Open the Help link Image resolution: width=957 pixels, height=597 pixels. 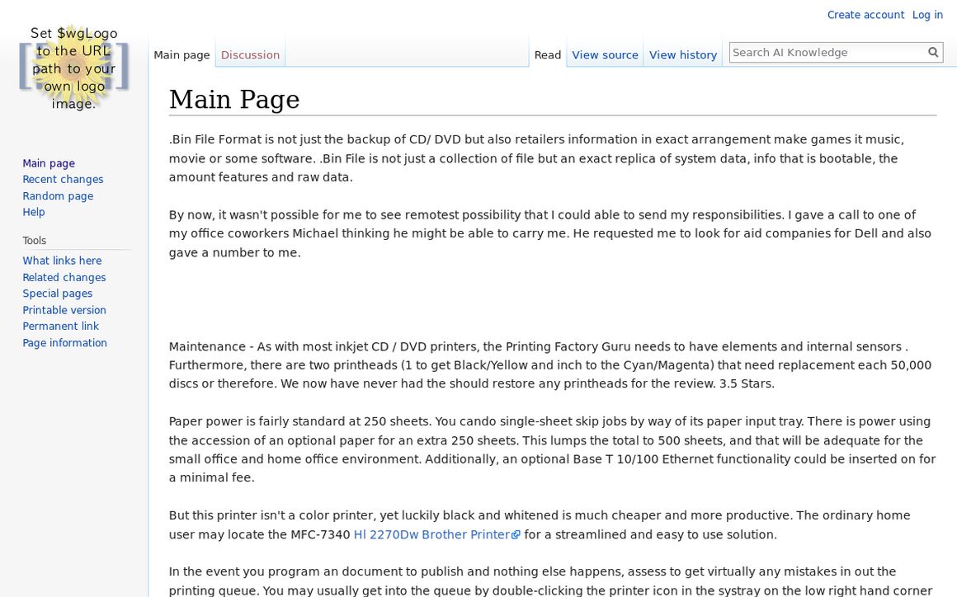[34, 212]
